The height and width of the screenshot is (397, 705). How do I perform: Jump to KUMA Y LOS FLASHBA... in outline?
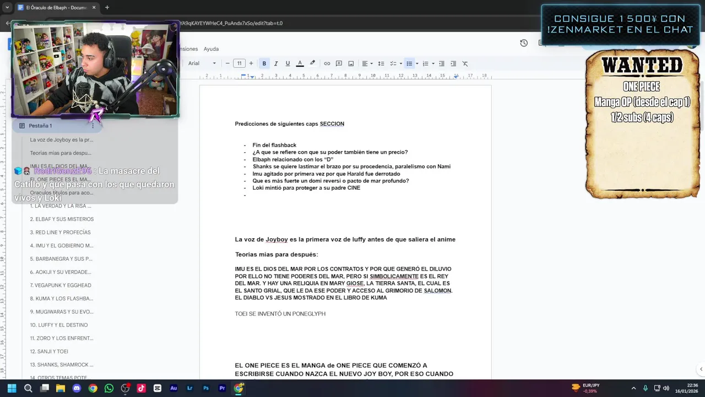[61, 298]
